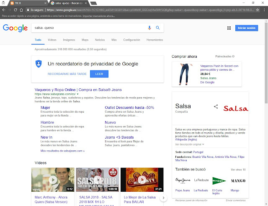Viewport: 268px width, 206px height.
Task: Click the Iniciar sesión button
Action: pos(247,28)
